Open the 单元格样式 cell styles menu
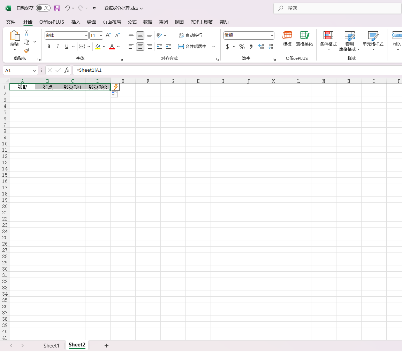Viewport: 402px width, 352px height. tap(373, 40)
